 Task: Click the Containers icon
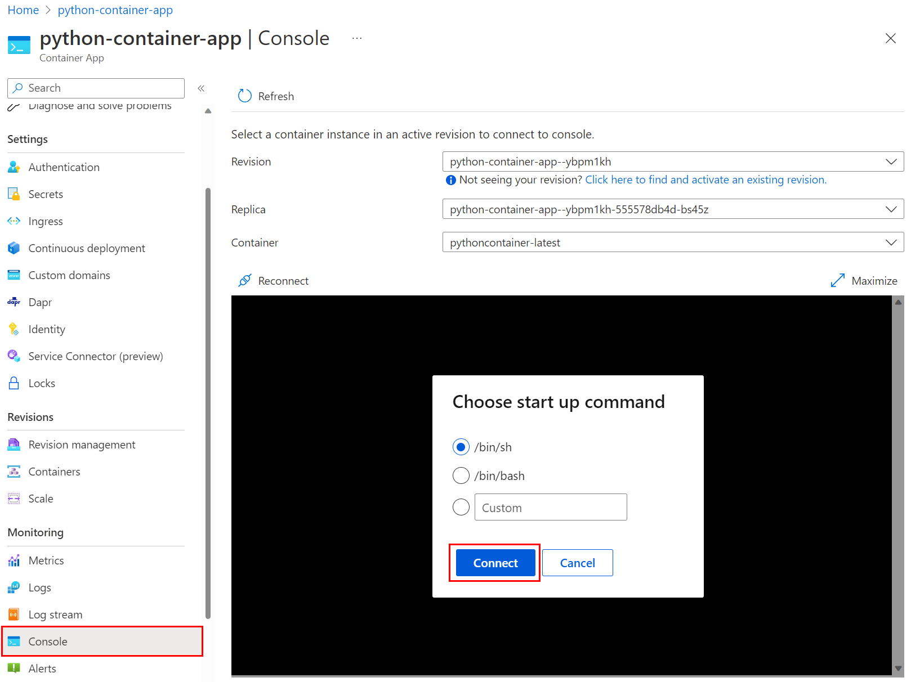tap(14, 472)
